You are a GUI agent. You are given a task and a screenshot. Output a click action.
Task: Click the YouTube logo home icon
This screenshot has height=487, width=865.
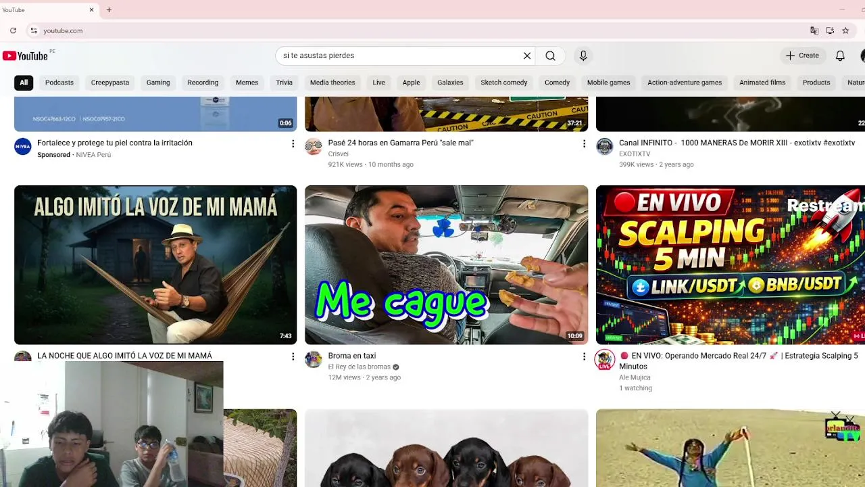pyautogui.click(x=25, y=56)
